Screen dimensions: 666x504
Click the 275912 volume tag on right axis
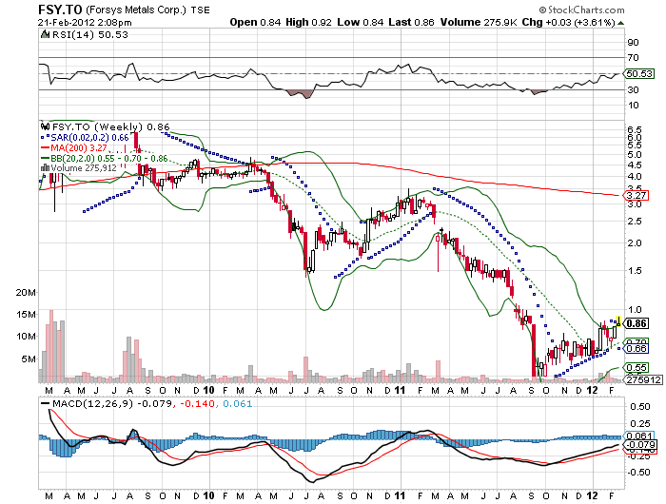pyautogui.click(x=644, y=379)
